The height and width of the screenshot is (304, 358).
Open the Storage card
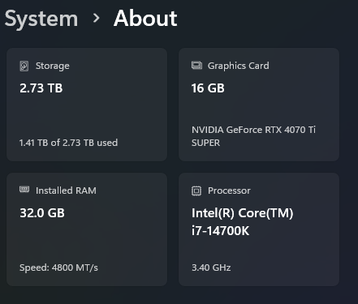coord(87,105)
